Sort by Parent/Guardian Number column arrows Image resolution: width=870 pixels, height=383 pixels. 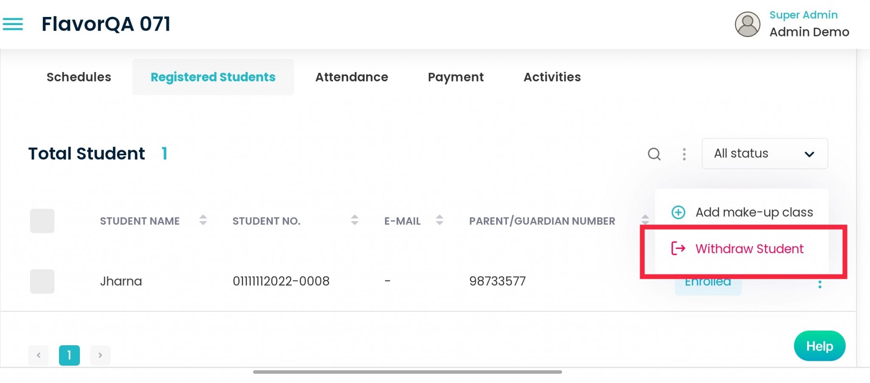(x=645, y=219)
